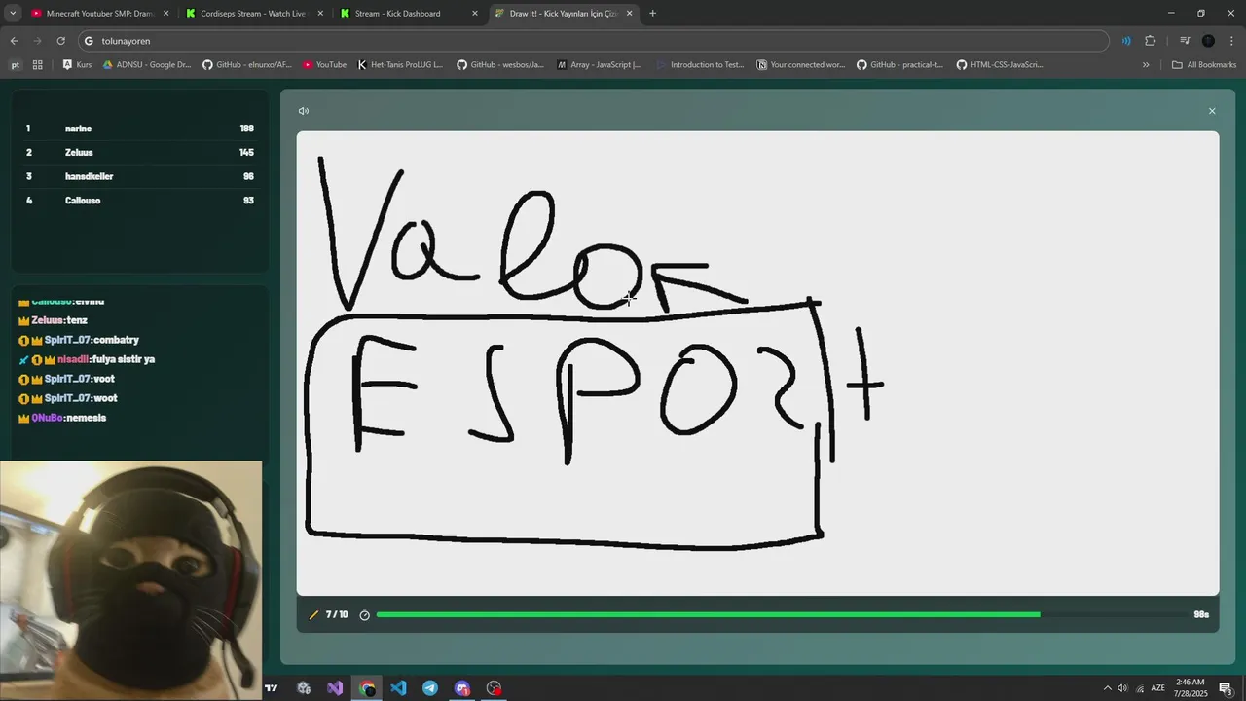Click chat message nisadil:fulya sistir ya
This screenshot has height=701, width=1246.
(87, 359)
